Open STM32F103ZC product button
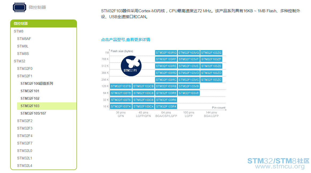 click(x=211, y=80)
